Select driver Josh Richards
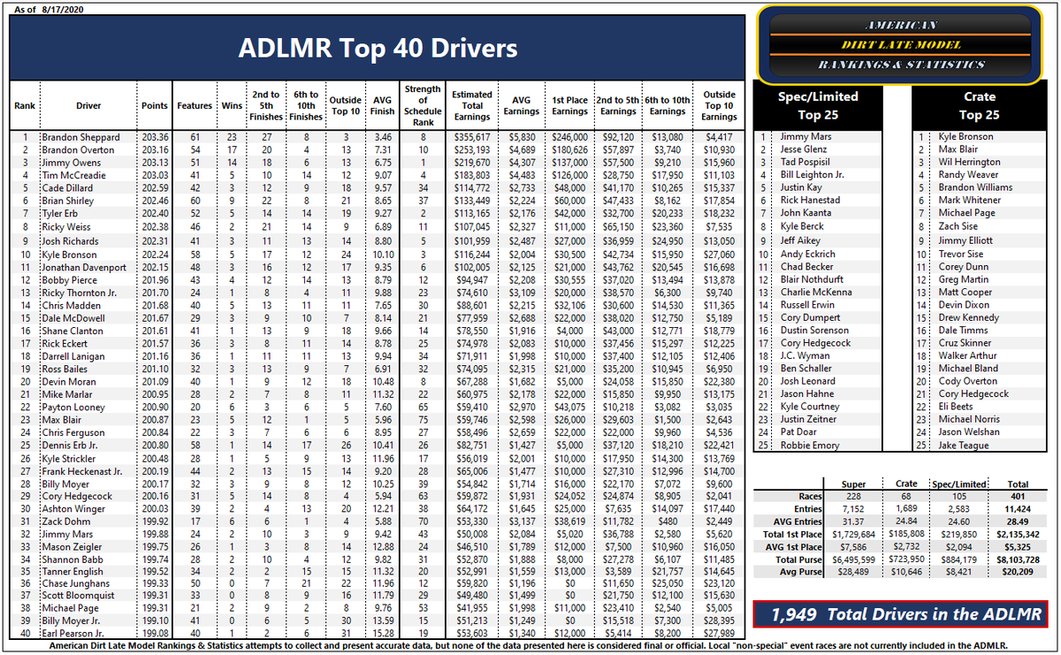The width and height of the screenshot is (1061, 655). pos(70,241)
